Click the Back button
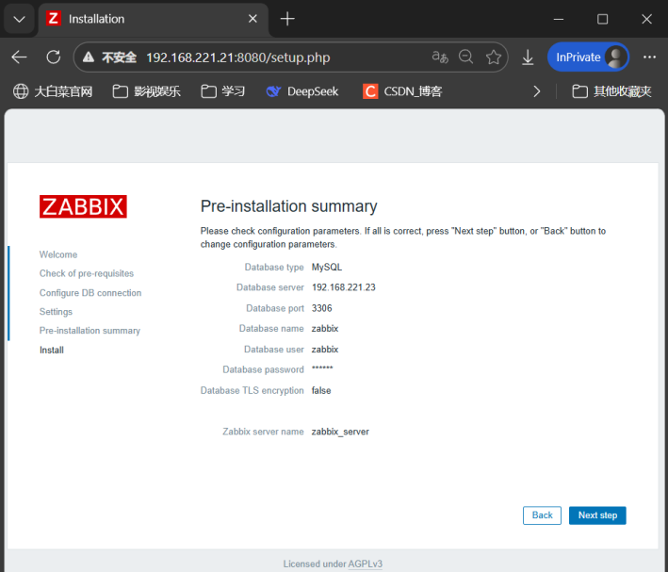 (x=542, y=515)
